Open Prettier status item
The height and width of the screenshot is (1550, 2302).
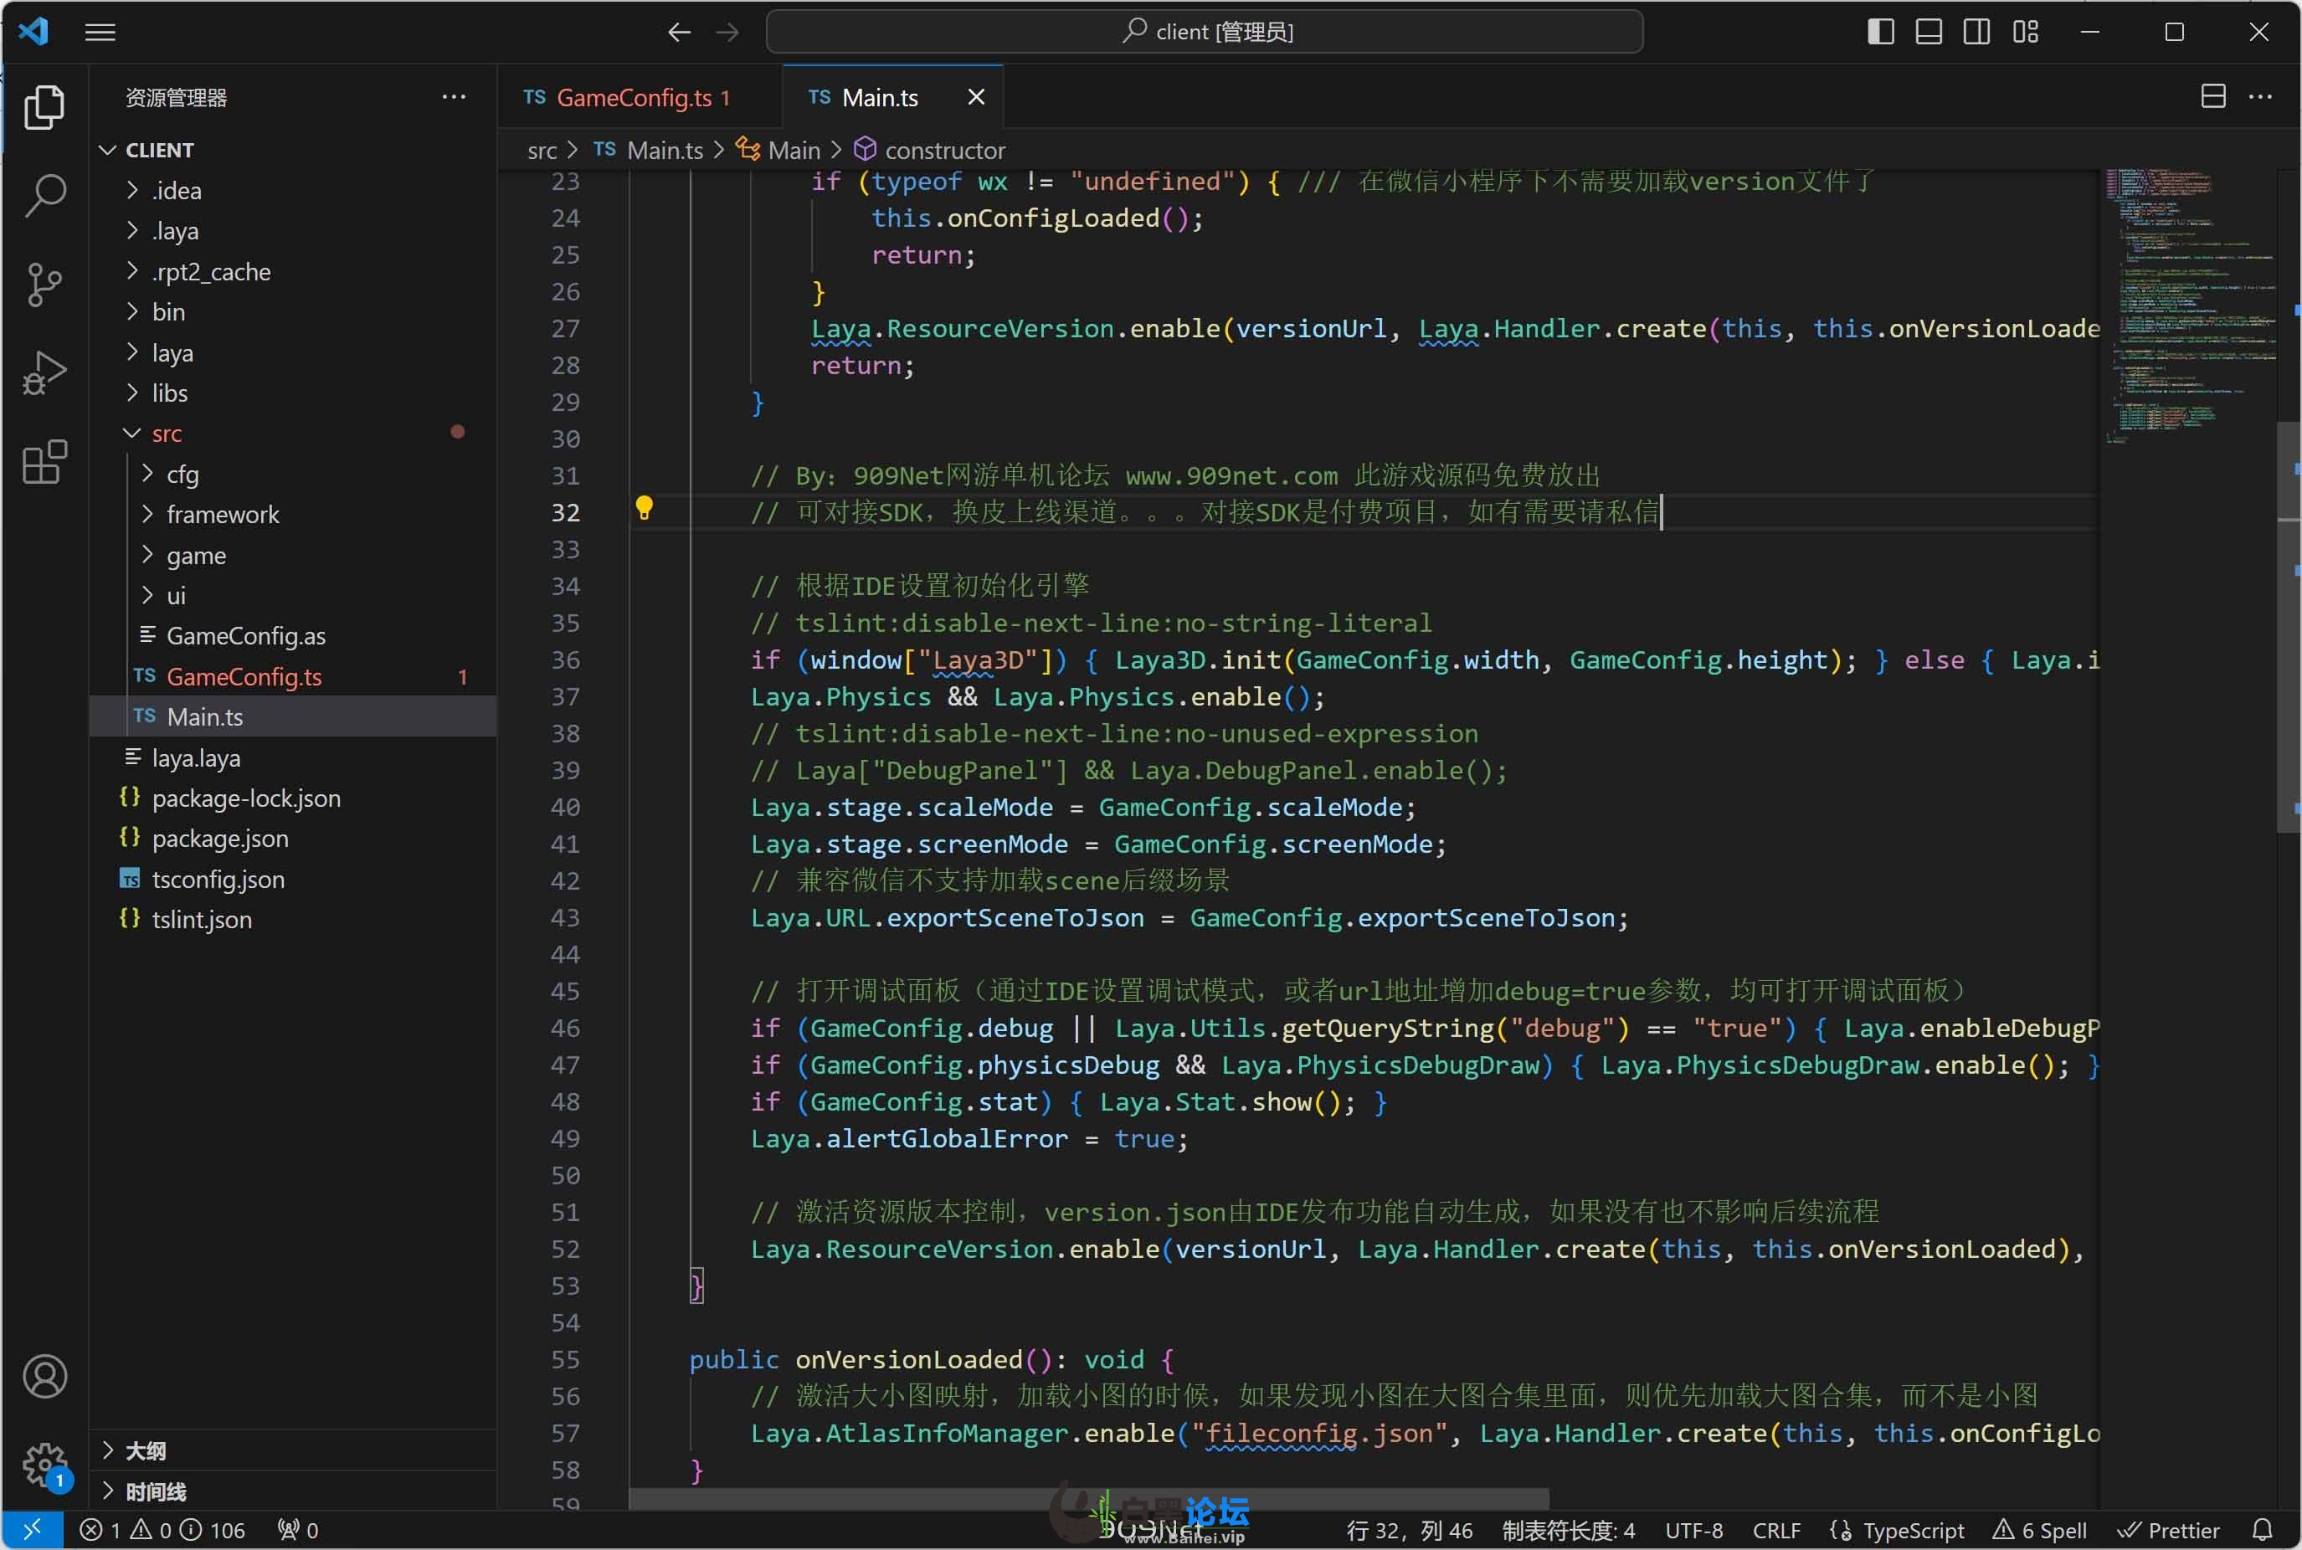[2169, 1529]
